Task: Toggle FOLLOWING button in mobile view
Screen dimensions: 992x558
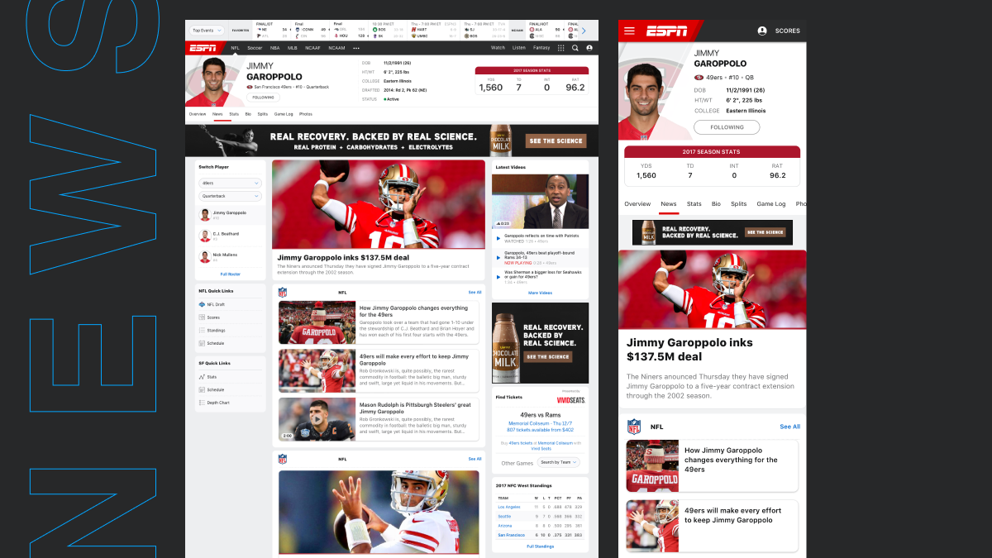Action: click(x=727, y=127)
